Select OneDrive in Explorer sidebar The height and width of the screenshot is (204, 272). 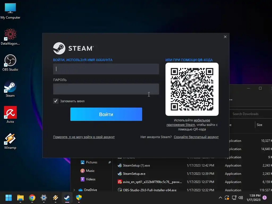pyautogui.click(x=88, y=190)
